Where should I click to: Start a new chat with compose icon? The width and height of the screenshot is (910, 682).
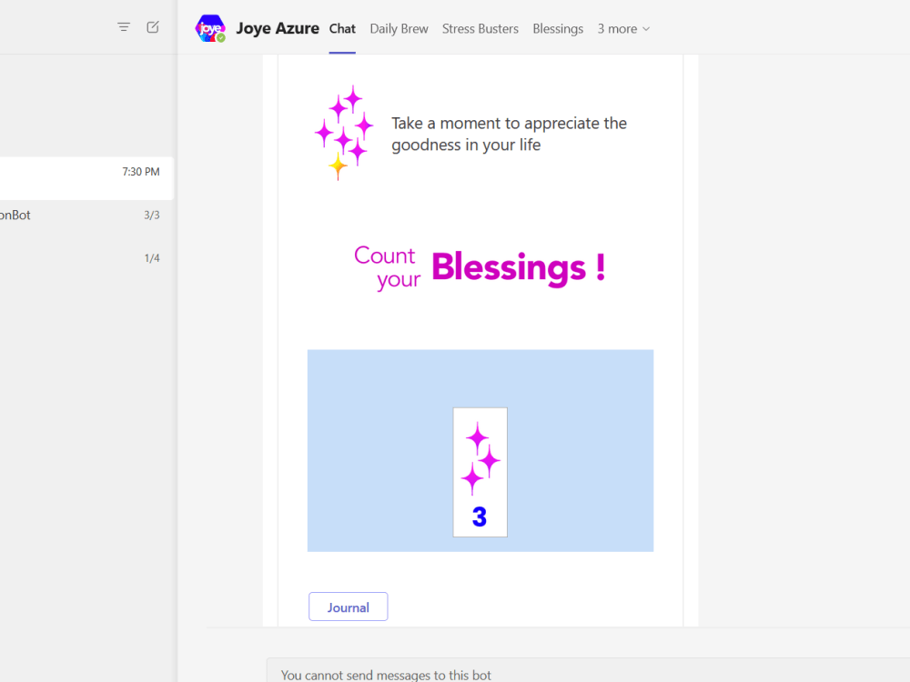pos(153,27)
